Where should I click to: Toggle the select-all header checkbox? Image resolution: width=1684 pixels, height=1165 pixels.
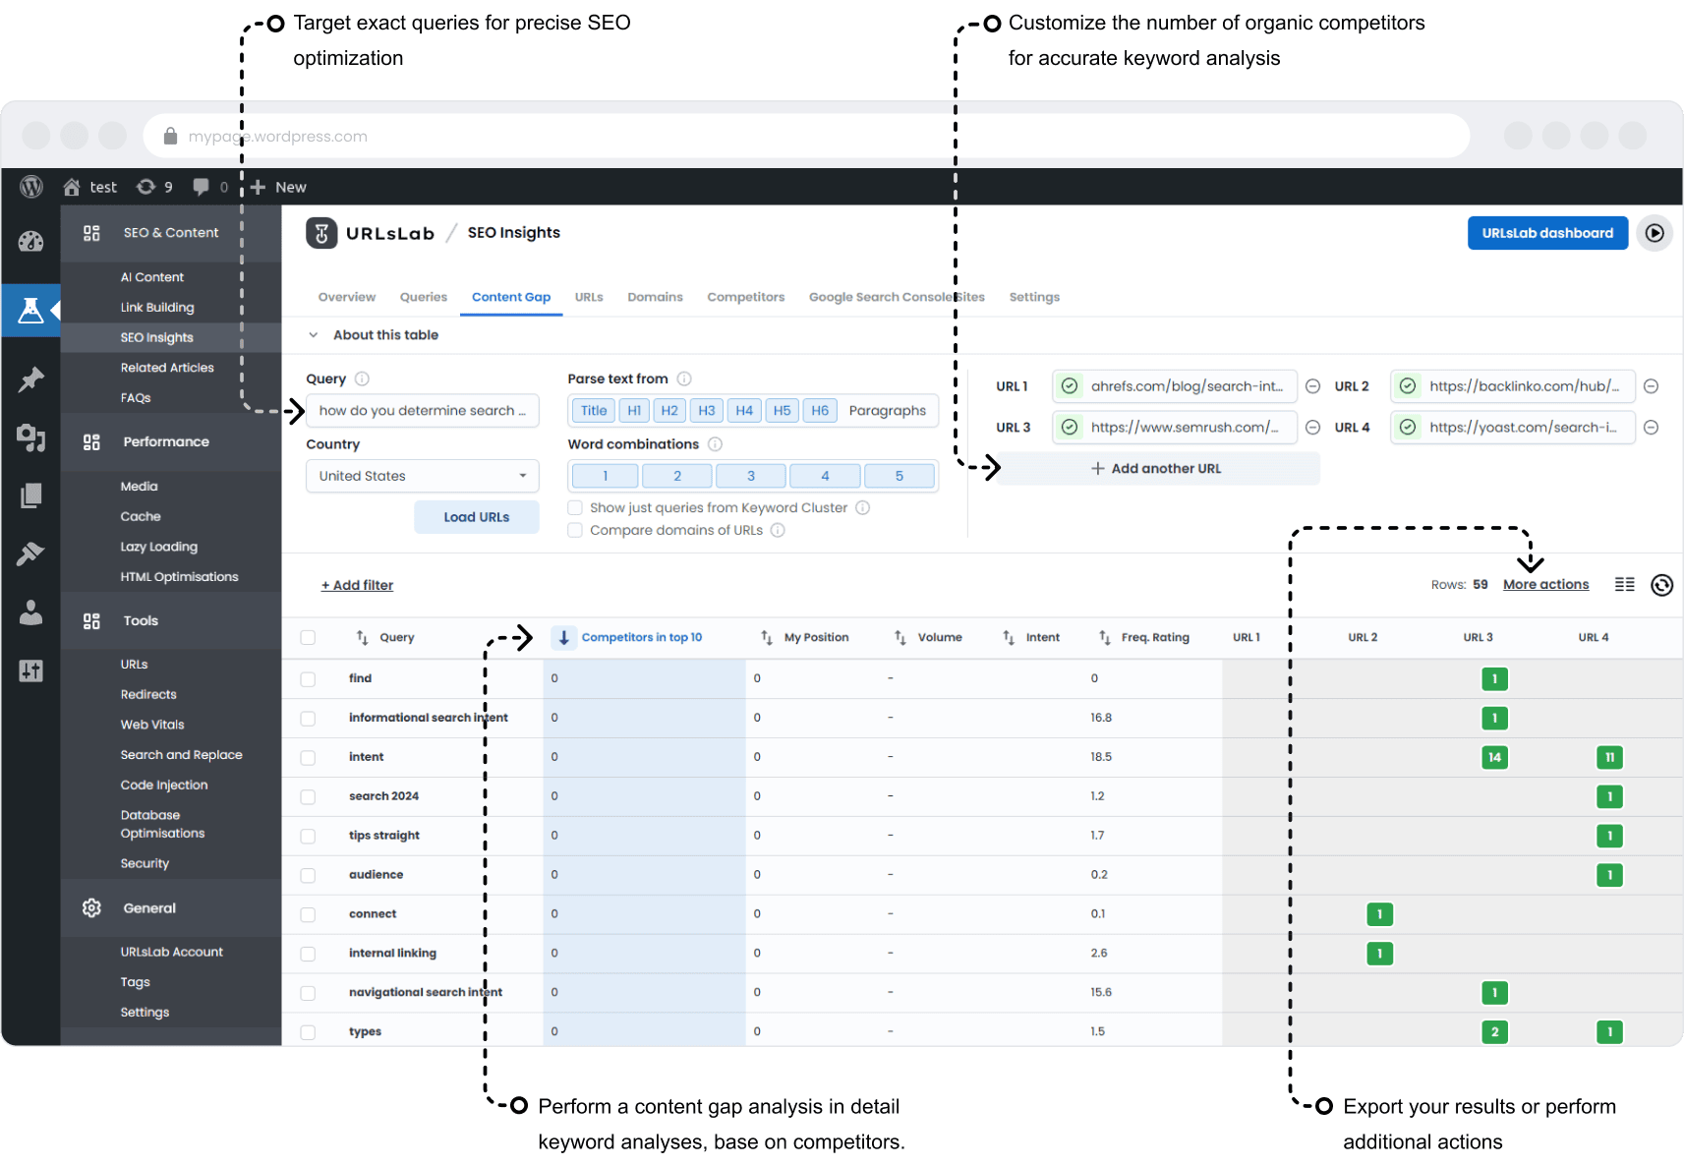click(x=308, y=637)
